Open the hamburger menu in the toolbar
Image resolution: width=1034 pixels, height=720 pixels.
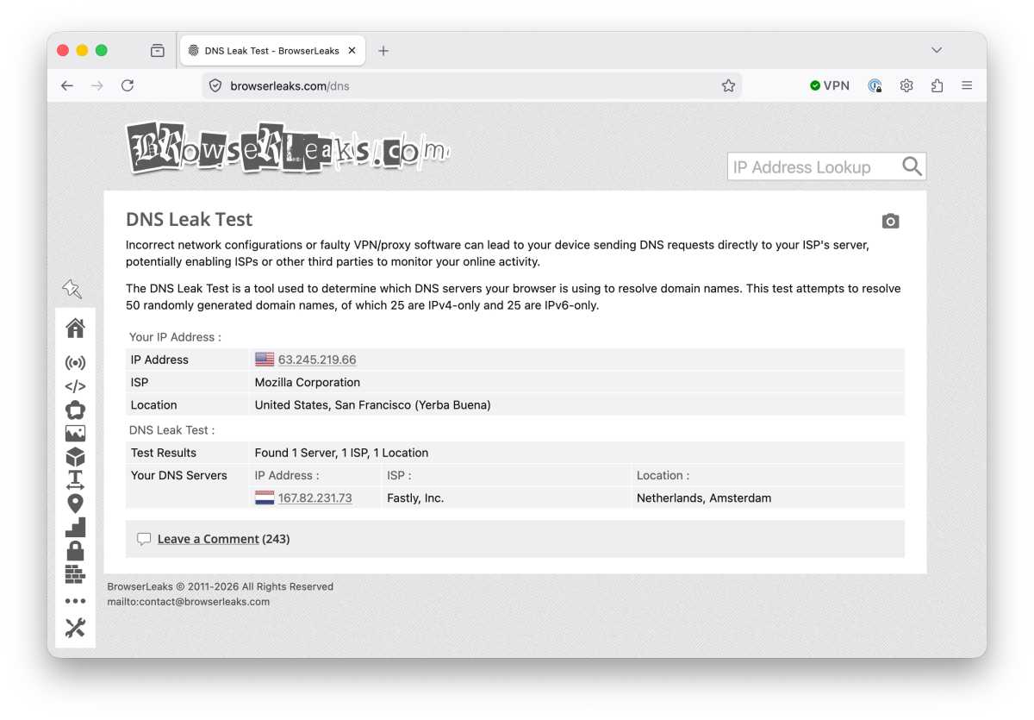[x=967, y=85]
